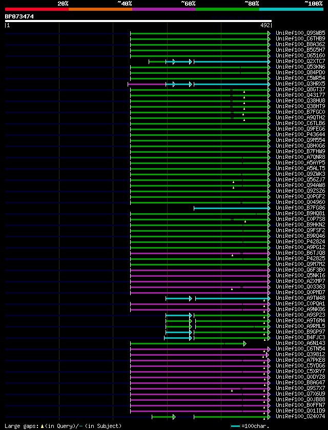Click the UniRef100_Q3HRX5 entry

(300, 84)
